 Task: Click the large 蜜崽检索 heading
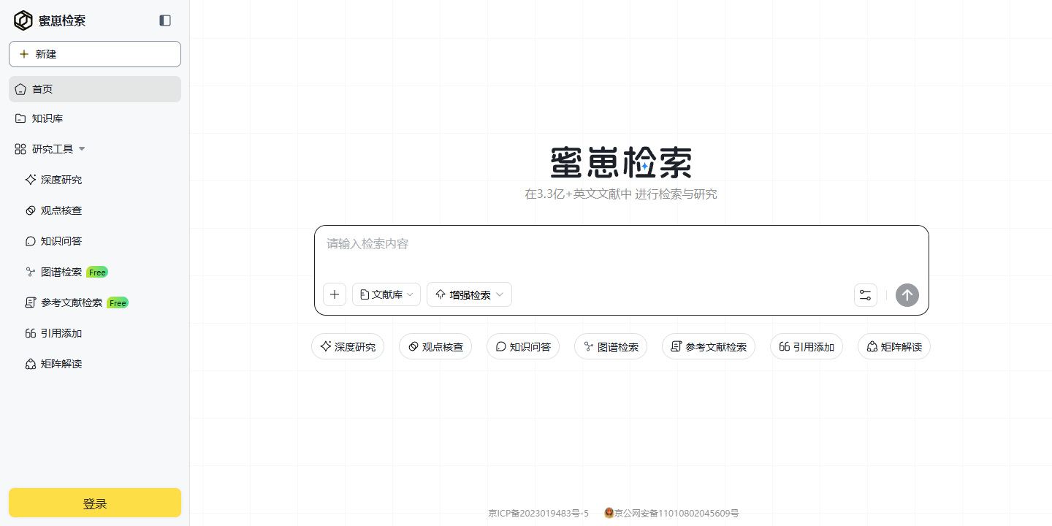pyautogui.click(x=621, y=162)
